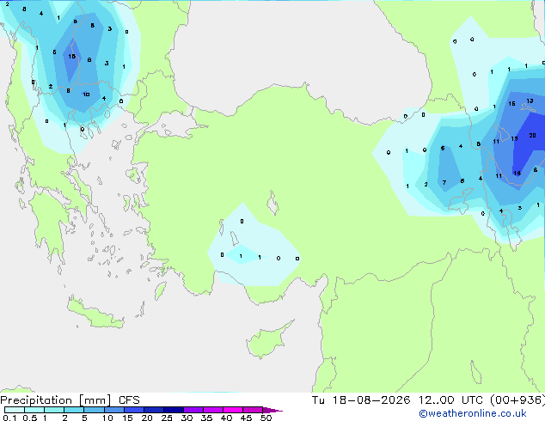
Task: Click the 10–15 mm blue legend swatch
Action: [x=113, y=410]
